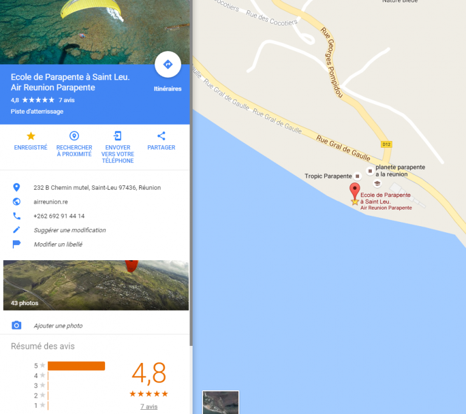Select Tropic Parapente marker on map
The width and height of the screenshot is (466, 414).
pyautogui.click(x=357, y=176)
